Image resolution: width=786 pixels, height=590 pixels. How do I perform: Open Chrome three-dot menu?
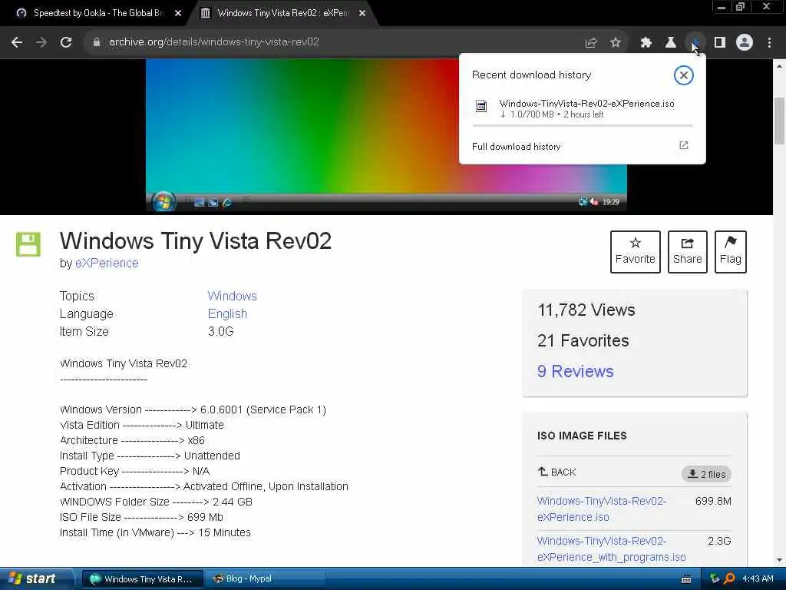769,43
